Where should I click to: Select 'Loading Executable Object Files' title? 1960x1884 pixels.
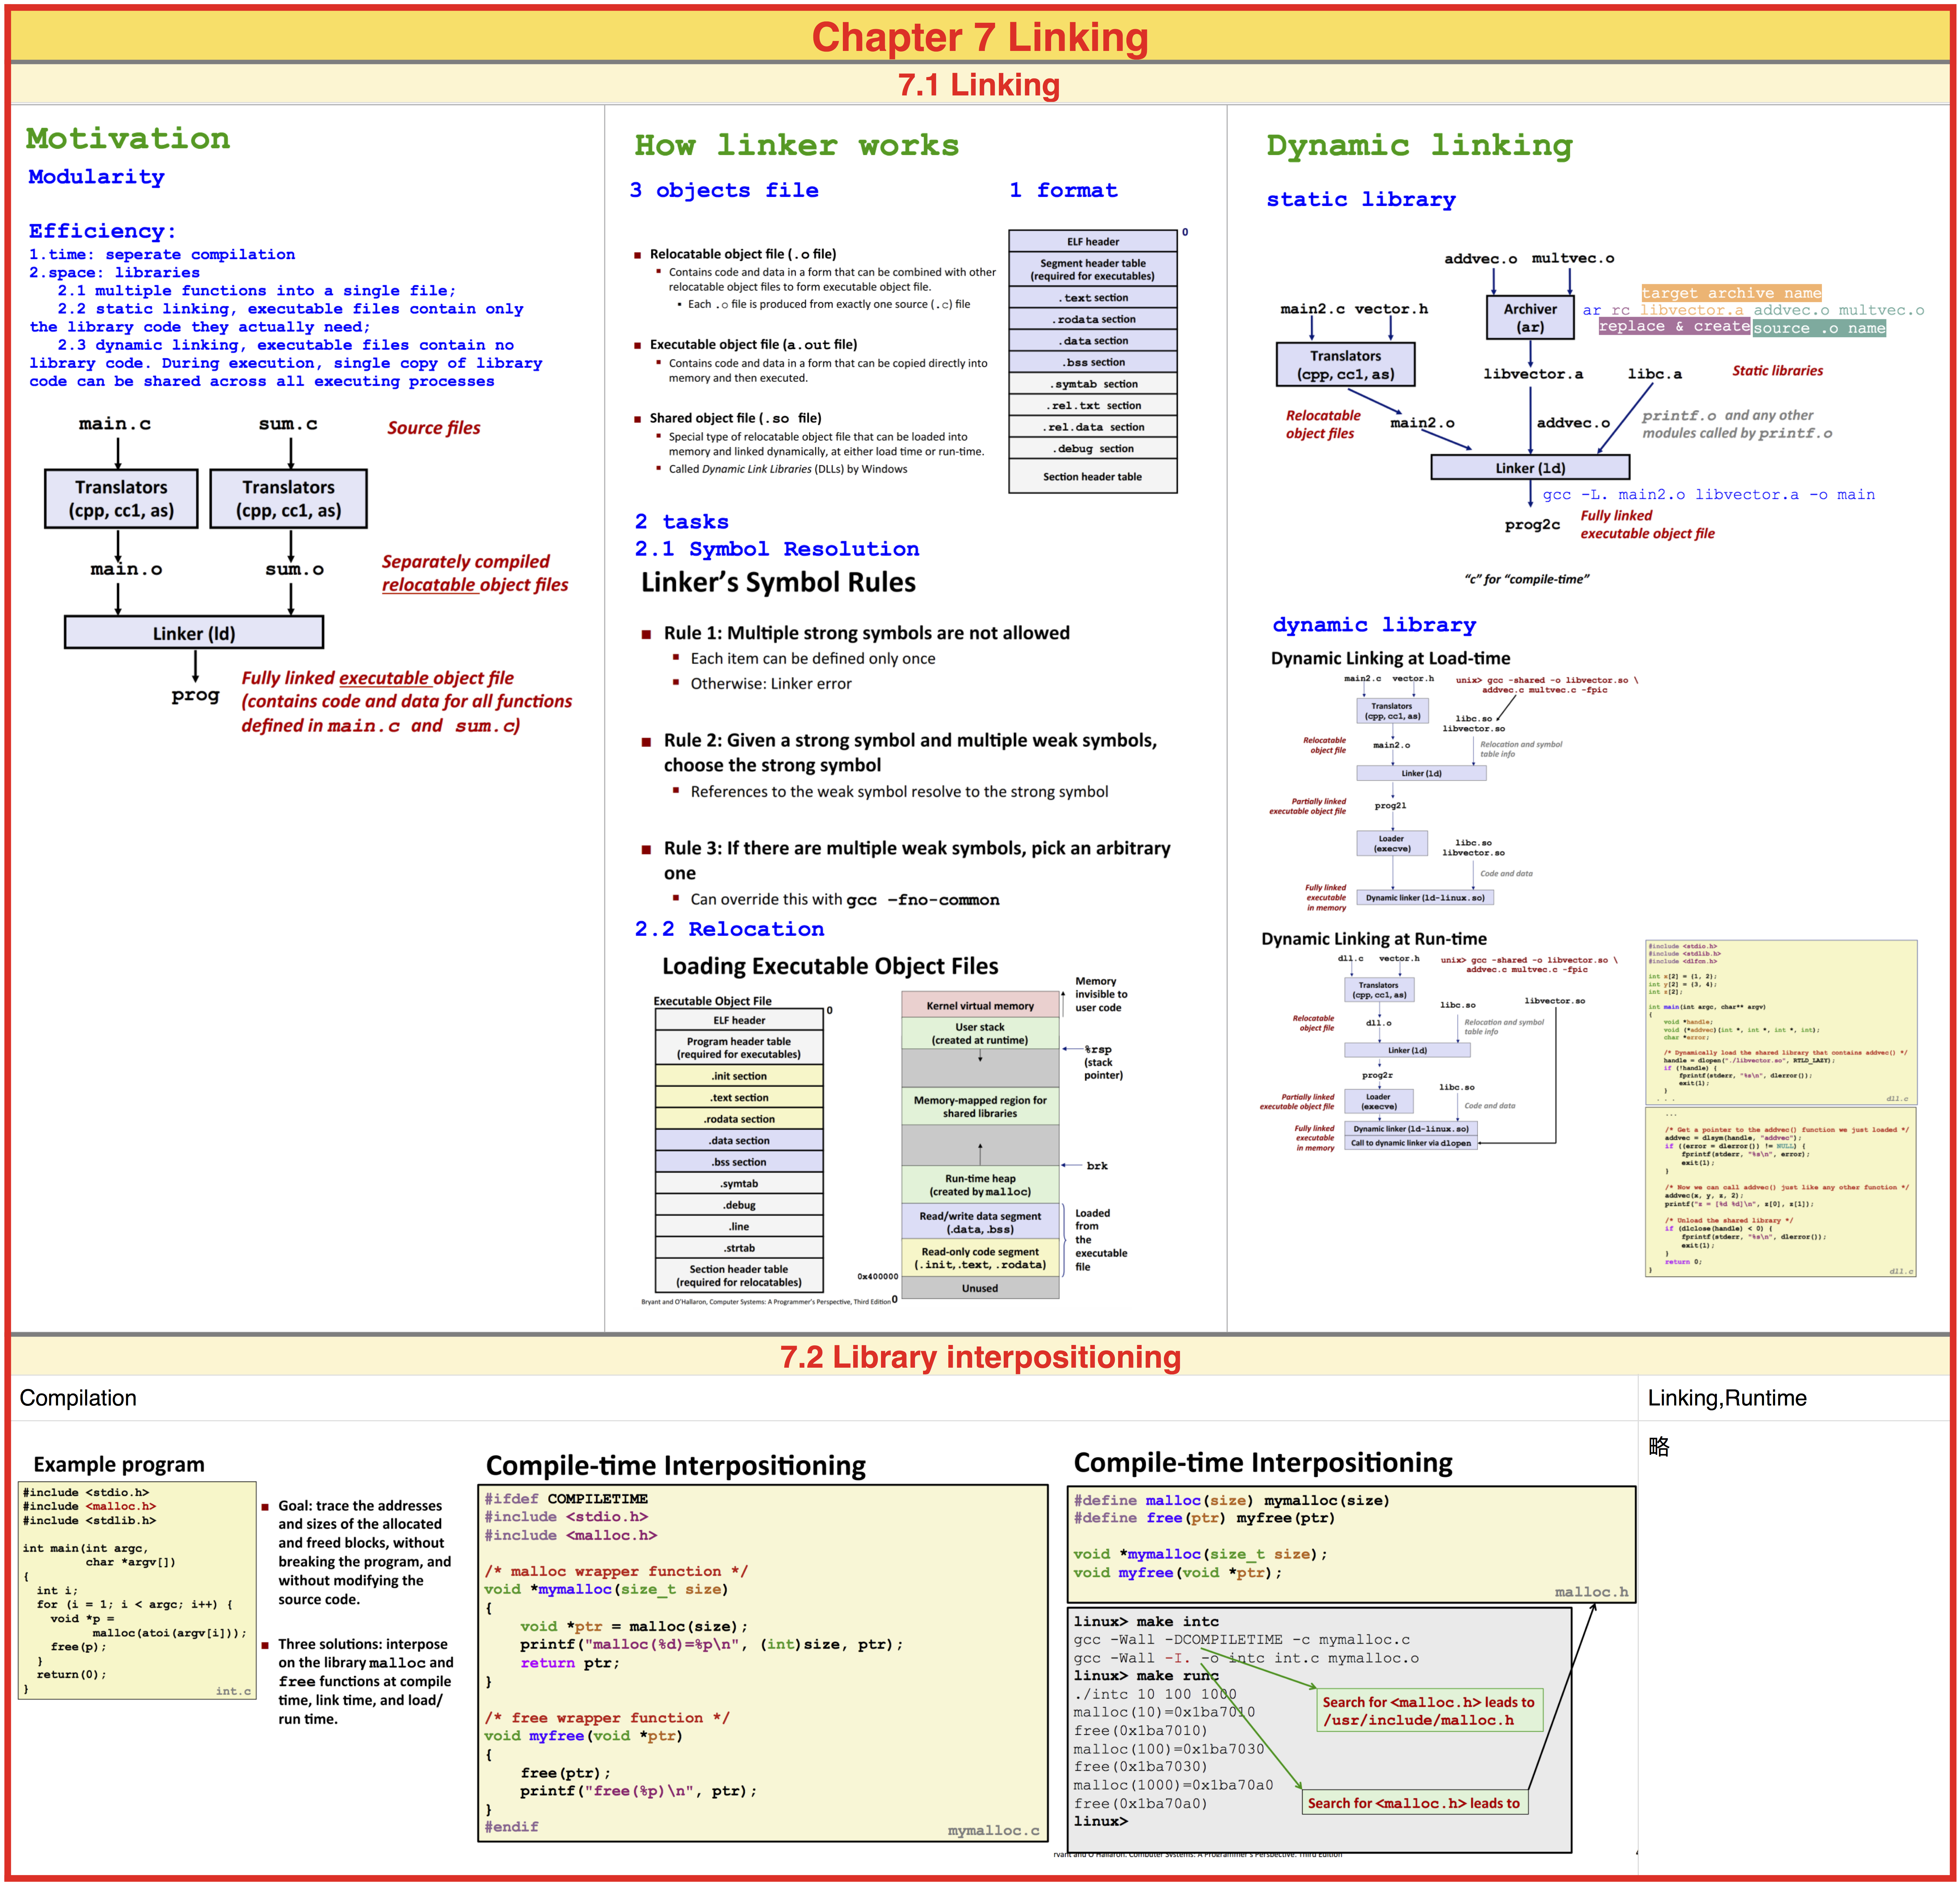pos(830,966)
